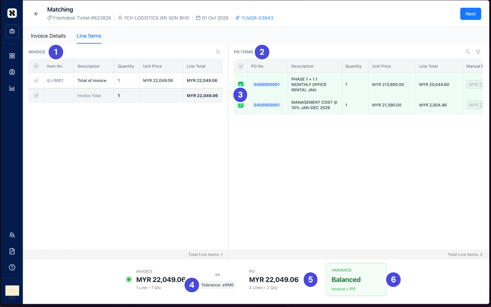Click the vendor person icon
The height and width of the screenshot is (307, 491).
tap(120, 18)
